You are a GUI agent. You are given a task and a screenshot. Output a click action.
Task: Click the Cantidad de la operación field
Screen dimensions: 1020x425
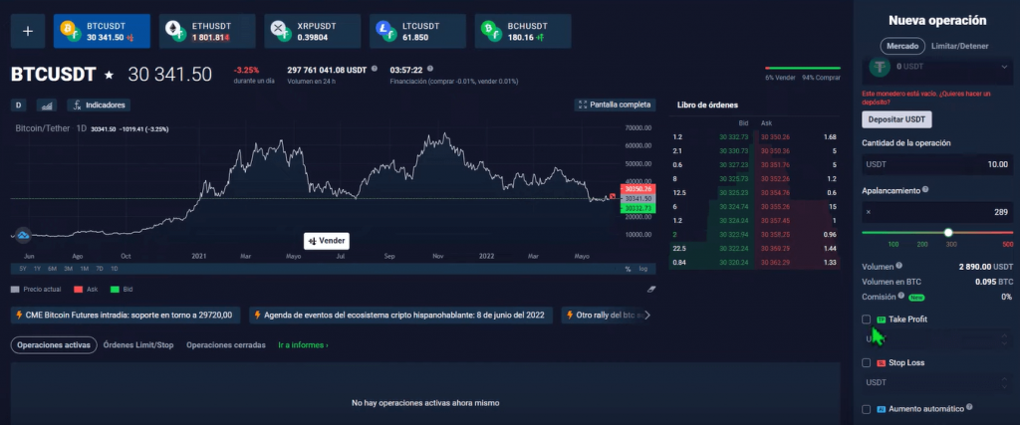[x=937, y=164]
